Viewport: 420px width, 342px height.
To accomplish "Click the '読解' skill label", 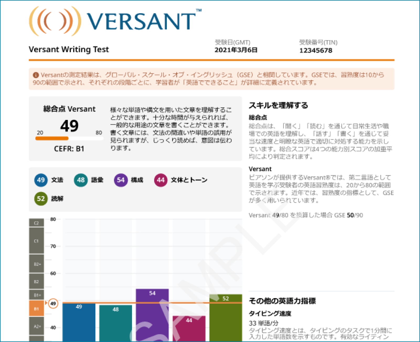I will (x=57, y=199).
